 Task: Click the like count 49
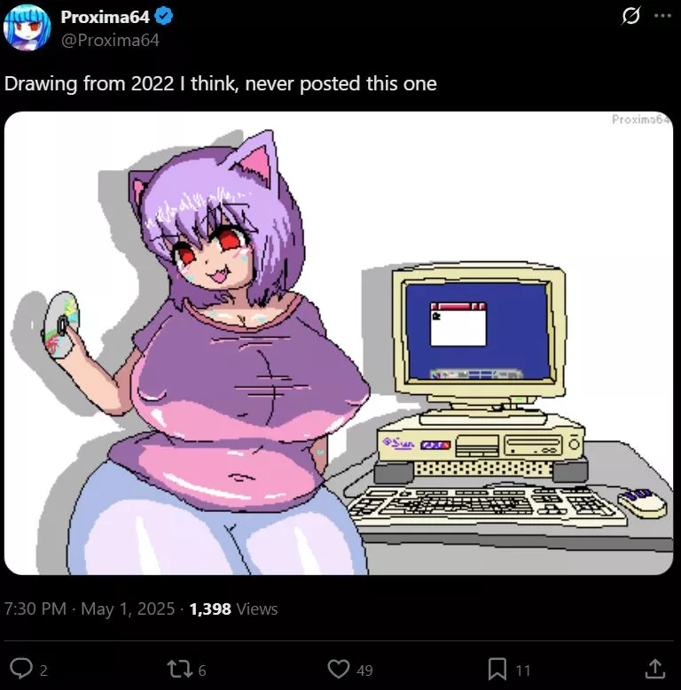[x=364, y=671]
